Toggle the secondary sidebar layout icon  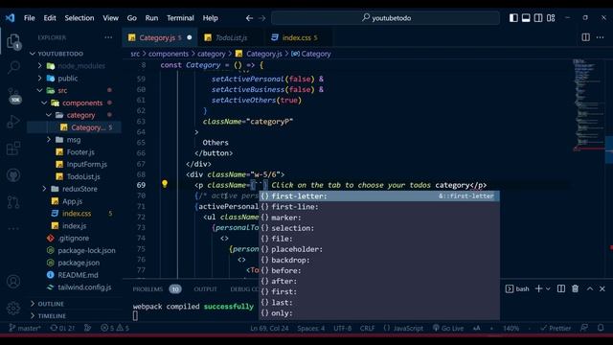(x=538, y=18)
